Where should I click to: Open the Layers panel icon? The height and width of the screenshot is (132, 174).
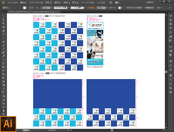point(170,76)
